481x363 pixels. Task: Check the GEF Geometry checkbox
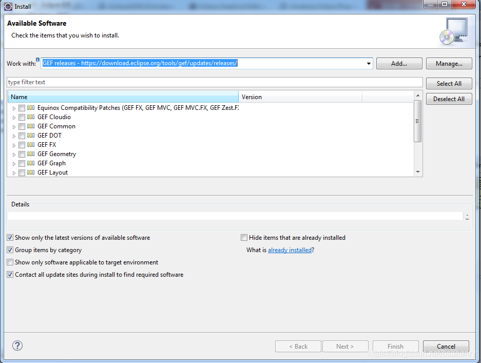pyautogui.click(x=22, y=154)
